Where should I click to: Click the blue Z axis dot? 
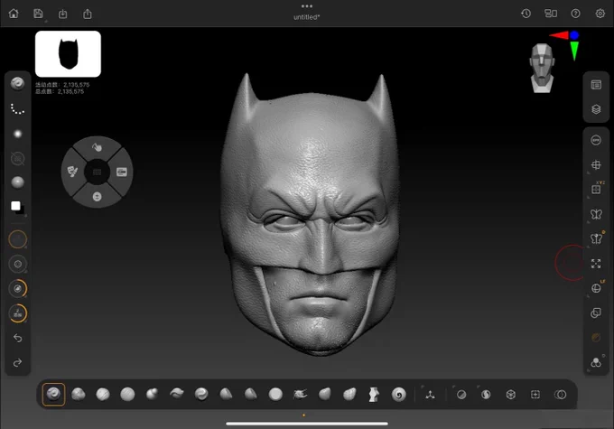coord(574,35)
